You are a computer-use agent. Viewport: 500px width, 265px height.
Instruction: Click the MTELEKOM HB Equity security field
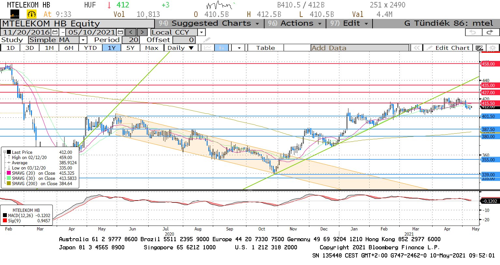78,24
